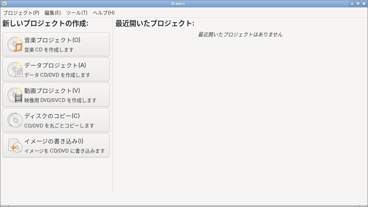368x207 pixels.
Task: Open the プロジェクト(P) menu
Action: [21, 13]
